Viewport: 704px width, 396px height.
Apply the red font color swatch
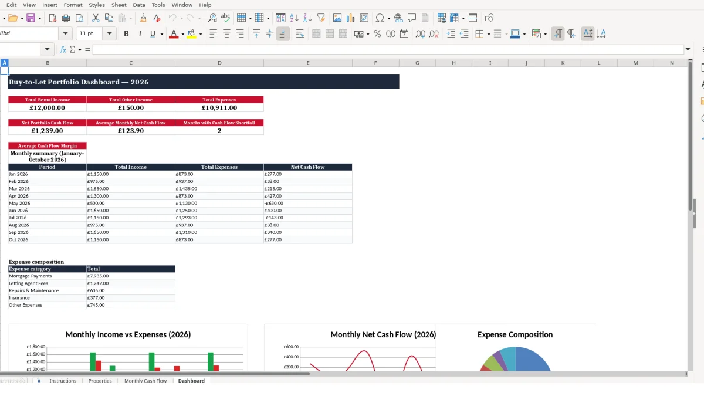[173, 34]
